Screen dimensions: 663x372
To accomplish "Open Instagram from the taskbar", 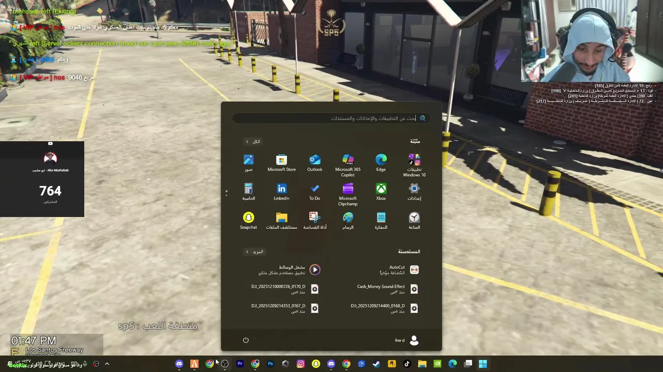I will click(x=300, y=364).
